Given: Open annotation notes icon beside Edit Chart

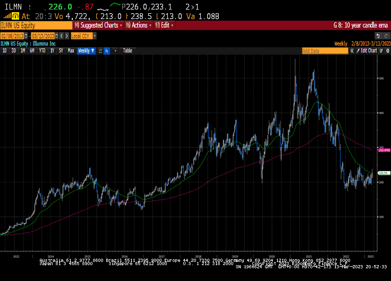Looking at the screenshot, I should (x=381, y=51).
